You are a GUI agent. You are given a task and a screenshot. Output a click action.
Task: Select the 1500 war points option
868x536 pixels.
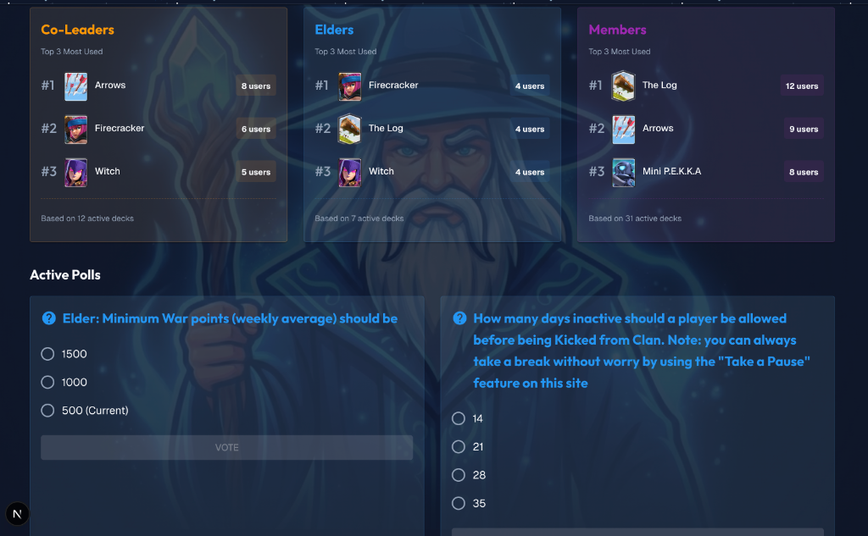coord(47,354)
